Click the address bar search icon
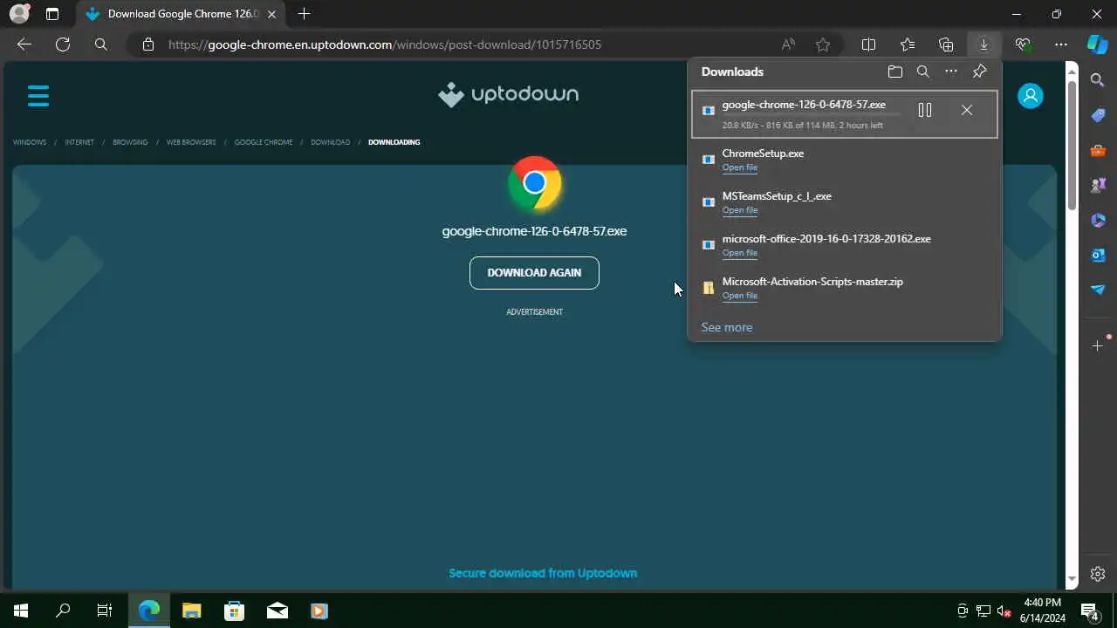The height and width of the screenshot is (628, 1117). click(101, 44)
